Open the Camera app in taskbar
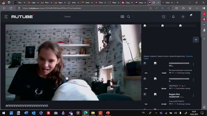 click(56, 113)
